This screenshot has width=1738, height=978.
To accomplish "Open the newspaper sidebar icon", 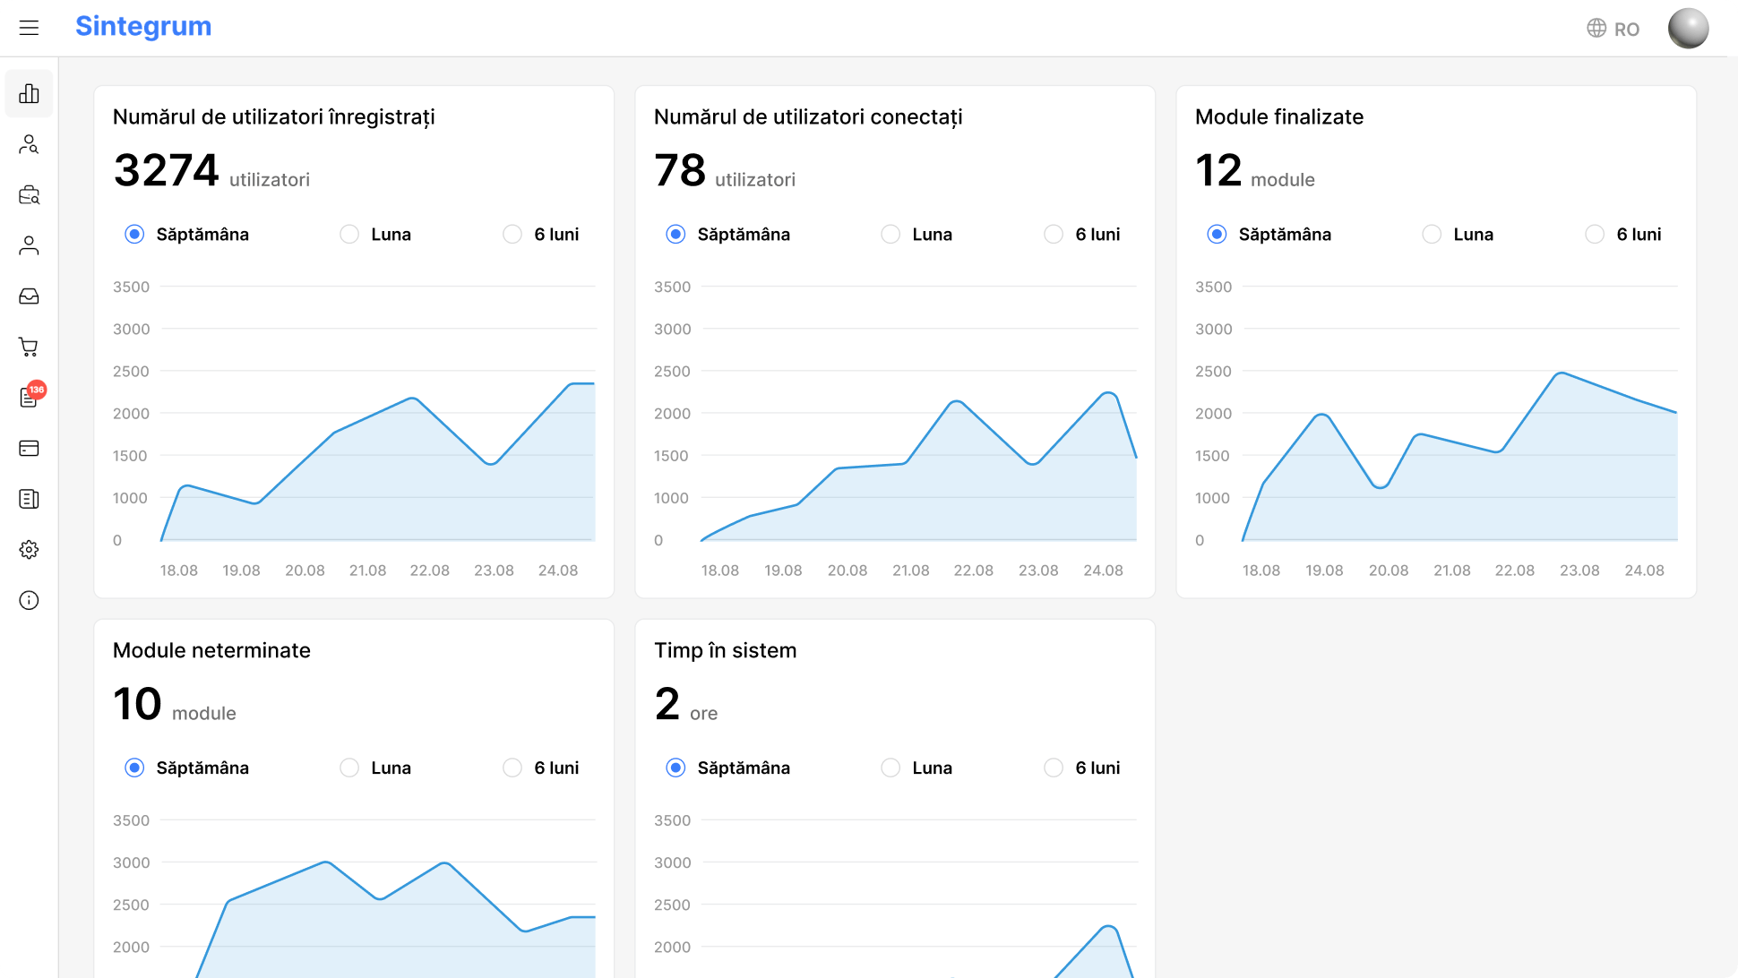I will [x=29, y=499].
